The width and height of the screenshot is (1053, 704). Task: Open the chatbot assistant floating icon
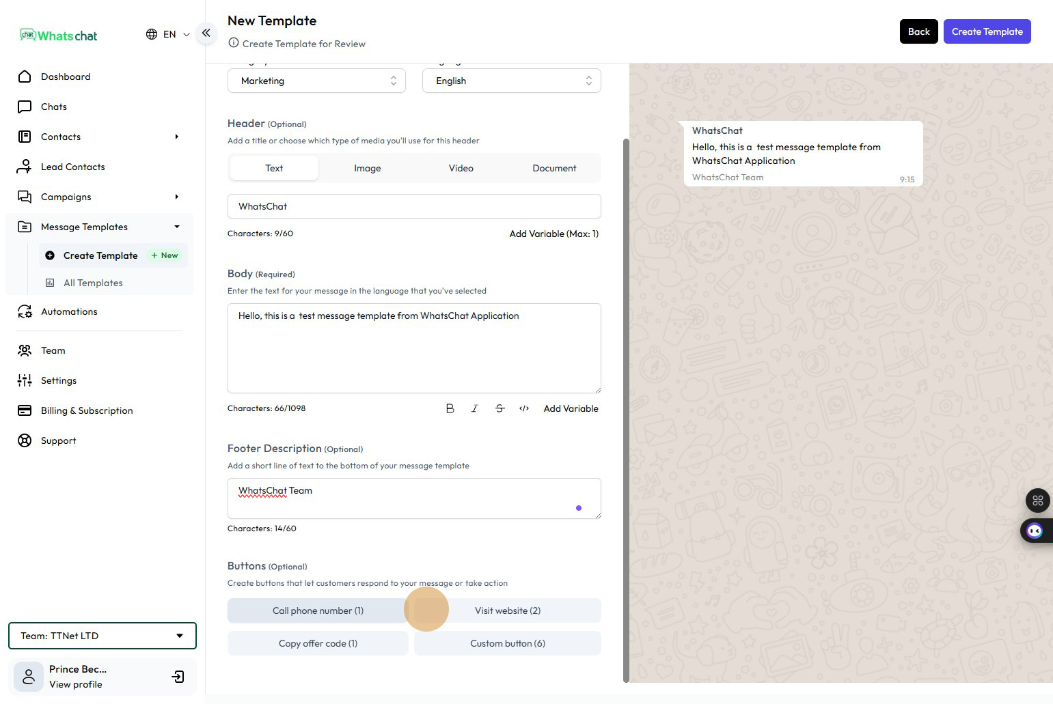point(1035,531)
